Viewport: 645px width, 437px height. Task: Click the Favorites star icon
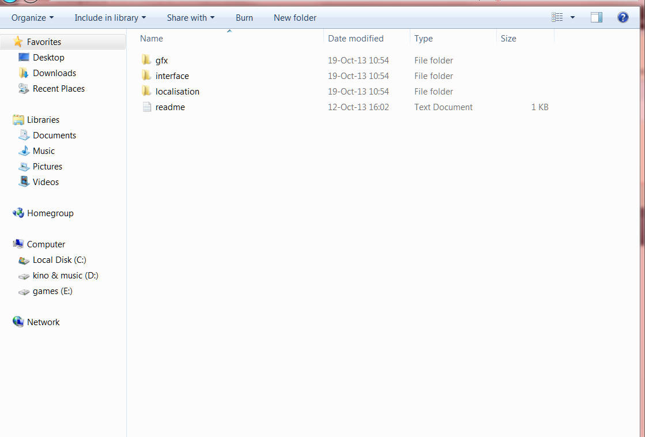click(18, 42)
